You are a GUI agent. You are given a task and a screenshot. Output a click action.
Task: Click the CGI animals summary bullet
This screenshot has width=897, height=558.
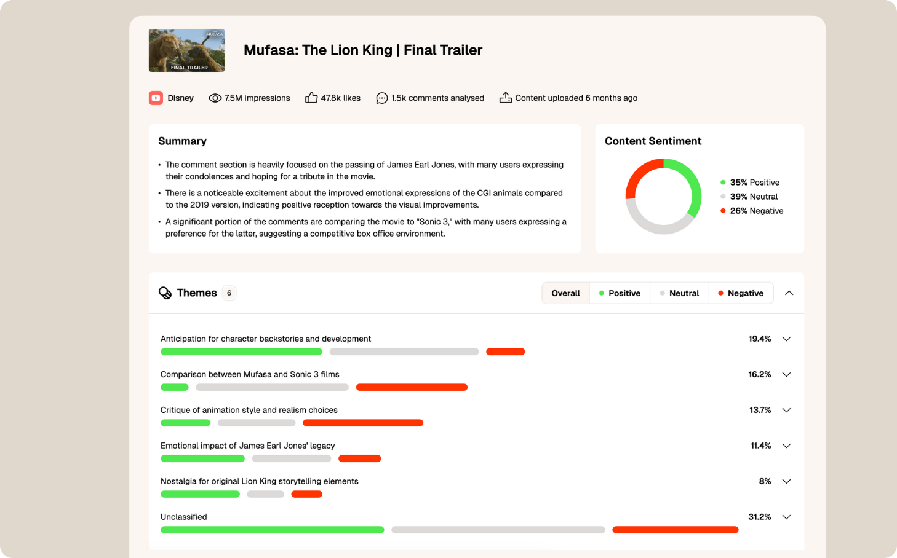tap(364, 199)
